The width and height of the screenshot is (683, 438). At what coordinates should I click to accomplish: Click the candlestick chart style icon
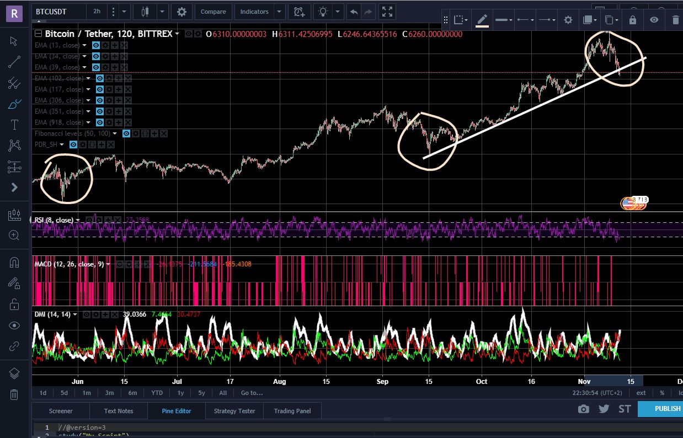pos(145,12)
